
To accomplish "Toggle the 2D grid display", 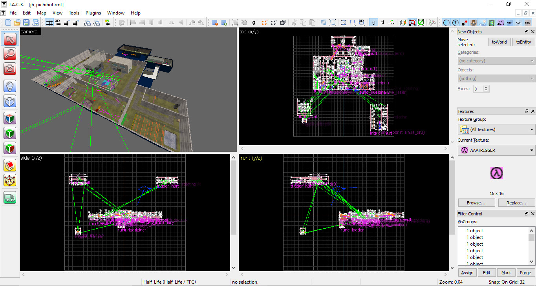I will (x=49, y=23).
